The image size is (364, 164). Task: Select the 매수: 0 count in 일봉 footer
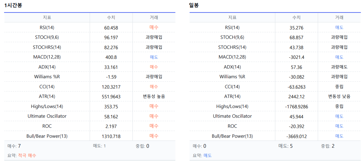tap(199, 146)
